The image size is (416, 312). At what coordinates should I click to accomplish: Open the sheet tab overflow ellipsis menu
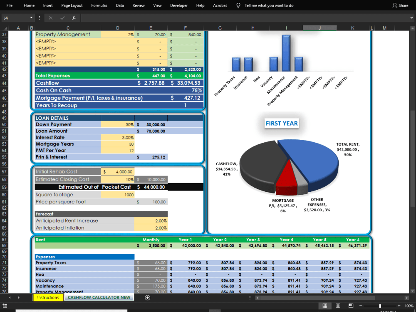[x=250, y=297]
